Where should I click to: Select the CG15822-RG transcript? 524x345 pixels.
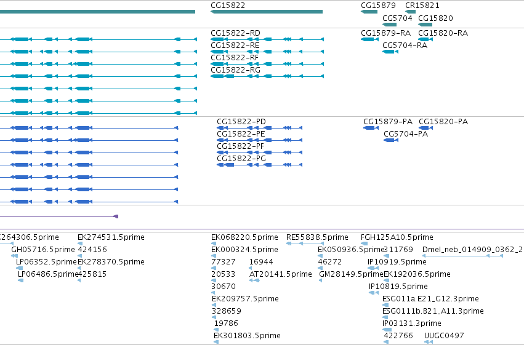tap(267, 76)
